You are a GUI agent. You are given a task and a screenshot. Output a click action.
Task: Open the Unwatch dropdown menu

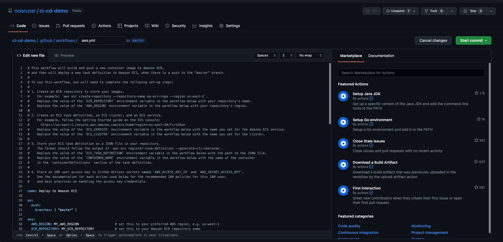(x=414, y=11)
